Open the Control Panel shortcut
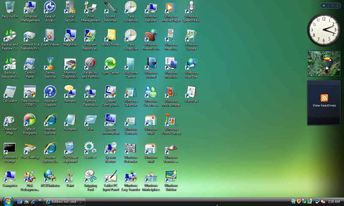The width and height of the screenshot is (344, 206). pos(30,68)
